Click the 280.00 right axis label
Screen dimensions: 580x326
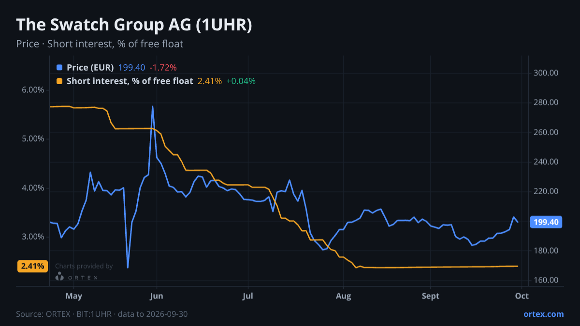click(x=546, y=102)
